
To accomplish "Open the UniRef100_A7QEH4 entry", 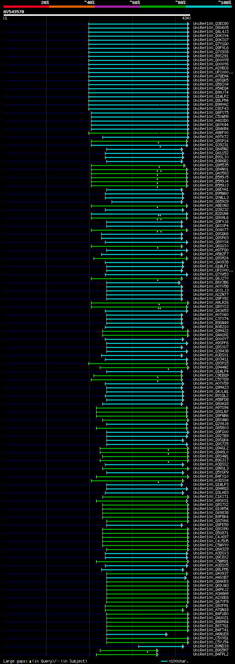I will pos(211,76).
